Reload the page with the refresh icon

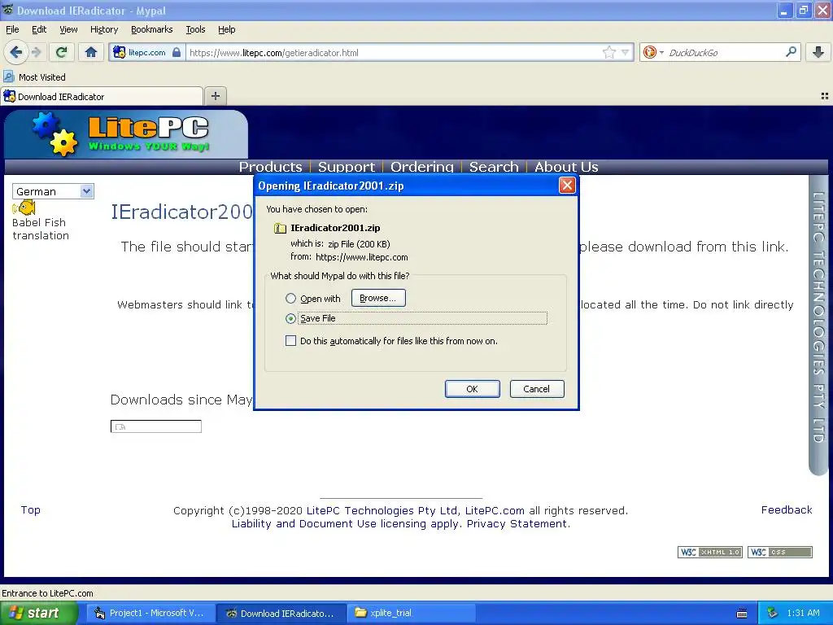(62, 52)
